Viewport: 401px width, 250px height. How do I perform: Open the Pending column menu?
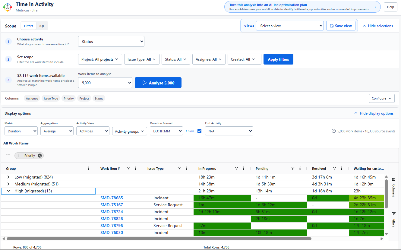point(300,168)
